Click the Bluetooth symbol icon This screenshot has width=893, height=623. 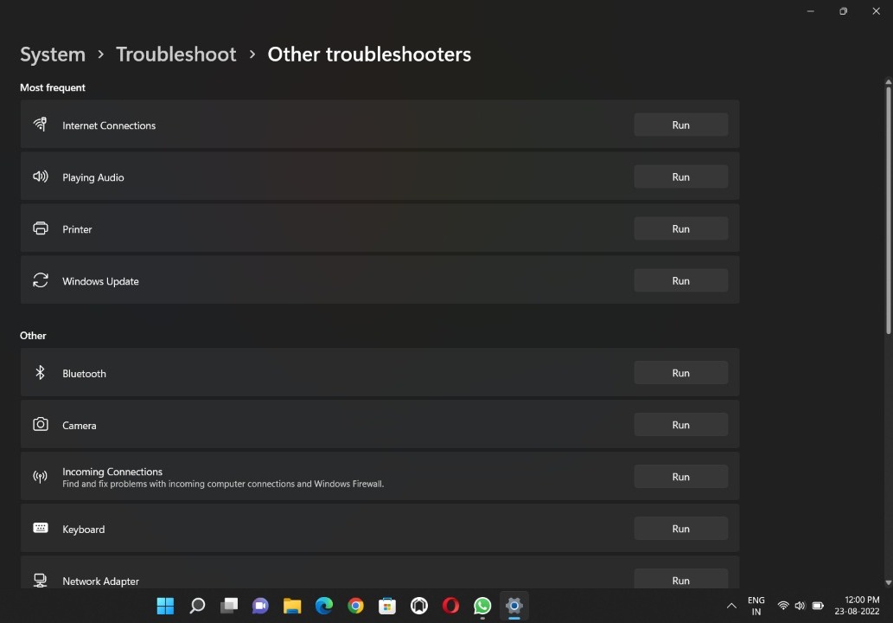(40, 373)
